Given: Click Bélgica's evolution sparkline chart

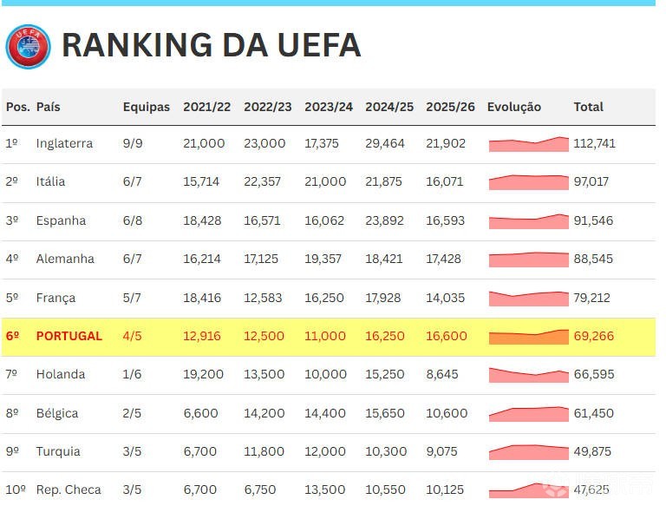Looking at the screenshot, I should [x=528, y=414].
